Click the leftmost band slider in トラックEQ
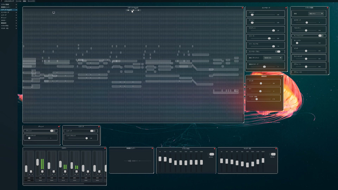 tap(160, 159)
